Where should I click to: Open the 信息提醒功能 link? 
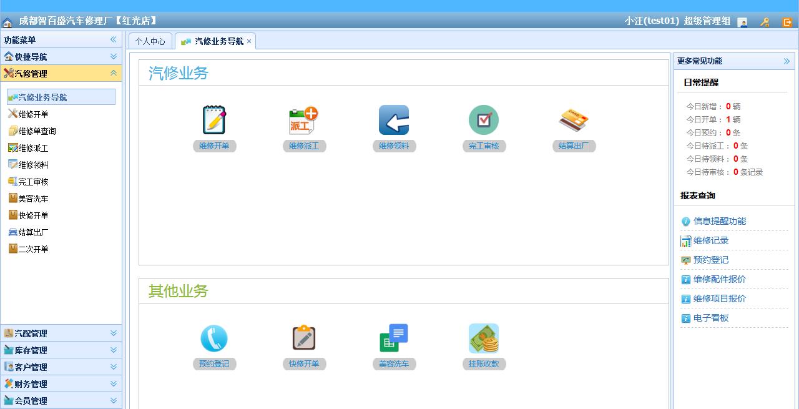coord(720,221)
